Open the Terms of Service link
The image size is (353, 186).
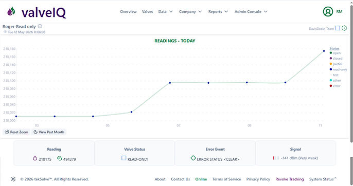[226, 179]
